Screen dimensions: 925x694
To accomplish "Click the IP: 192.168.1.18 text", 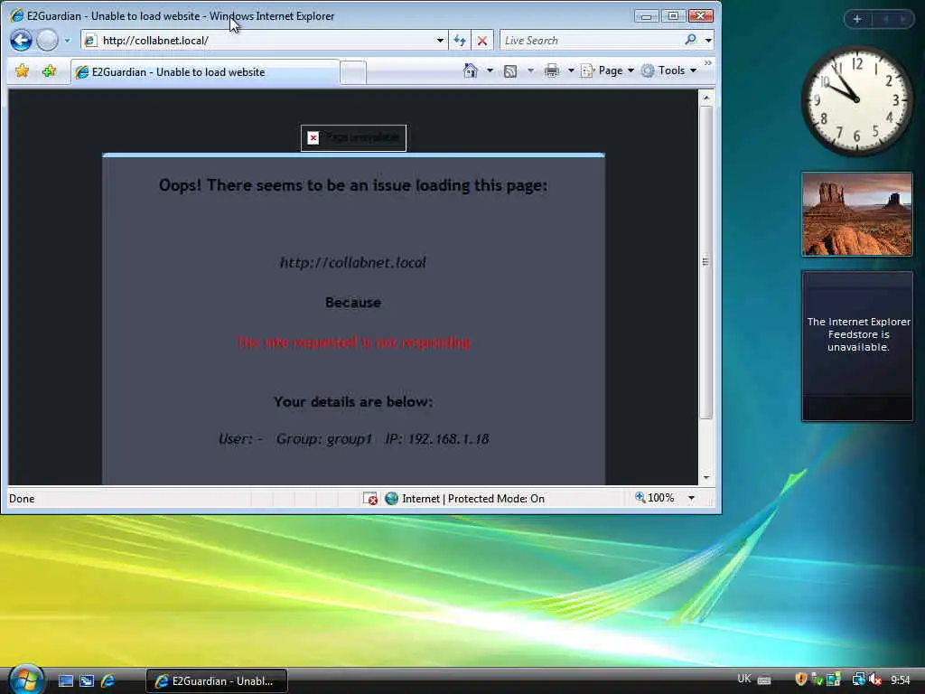I will 437,439.
